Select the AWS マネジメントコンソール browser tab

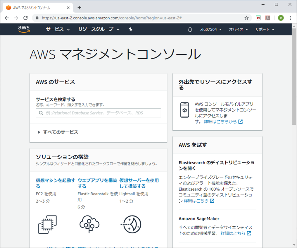pos(38,8)
